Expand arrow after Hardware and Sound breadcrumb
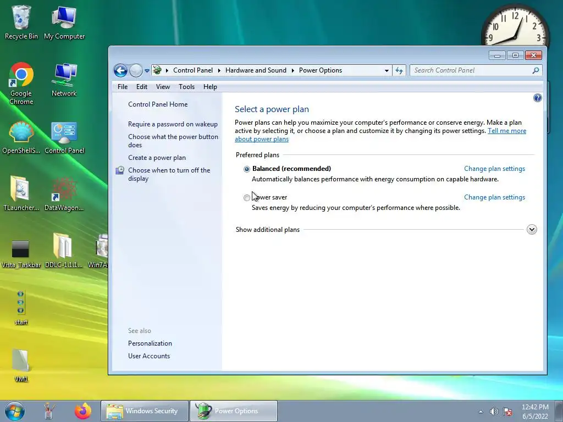Viewport: 563px width, 422px height. tap(292, 70)
